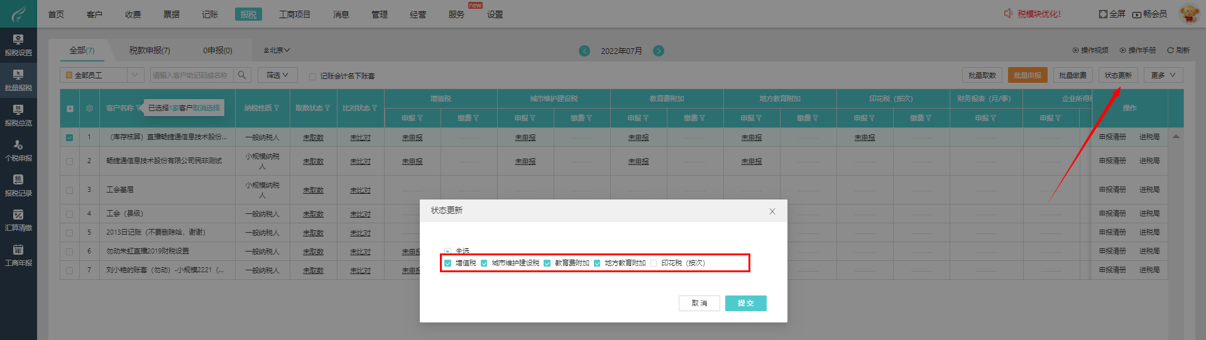Click the customer name search field

pos(191,75)
